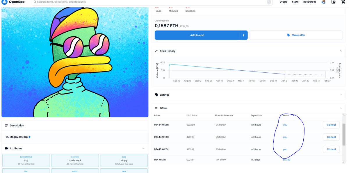349x173 pixels.
Task: Click the $224,91 offer value
Action: [x=190, y=160]
